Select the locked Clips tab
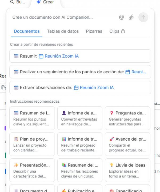 [117, 31]
